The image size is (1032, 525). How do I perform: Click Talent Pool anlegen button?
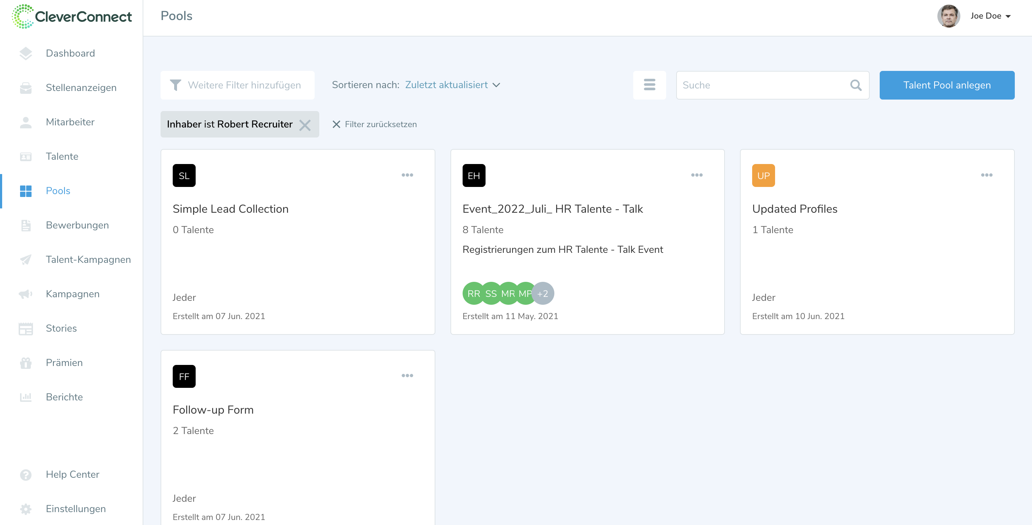point(946,85)
